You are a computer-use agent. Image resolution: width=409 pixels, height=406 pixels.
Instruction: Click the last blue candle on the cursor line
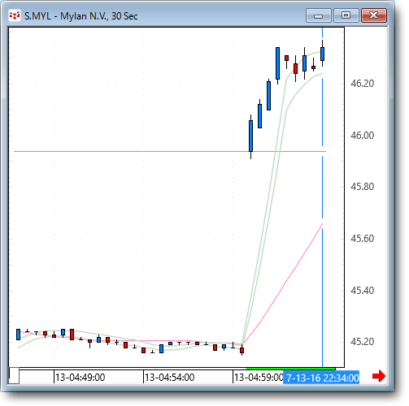pos(322,54)
